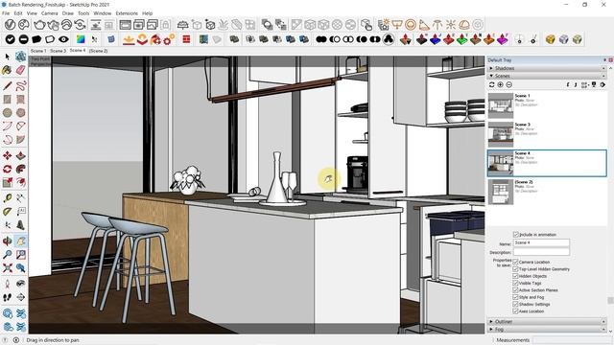Click the purple section plane icon
Screen dimensions: 614x345
pos(503,39)
